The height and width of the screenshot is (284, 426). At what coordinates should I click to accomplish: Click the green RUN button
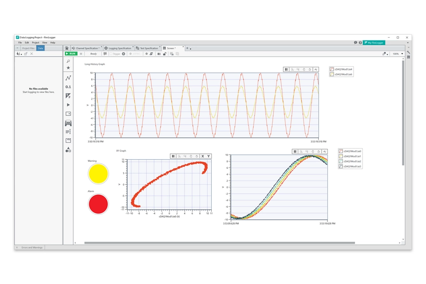(71, 54)
